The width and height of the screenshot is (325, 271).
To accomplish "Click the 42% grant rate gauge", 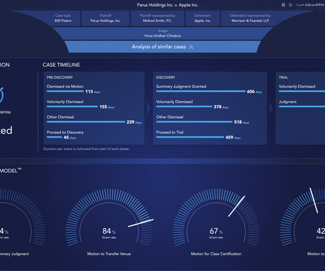I will point(303,218).
